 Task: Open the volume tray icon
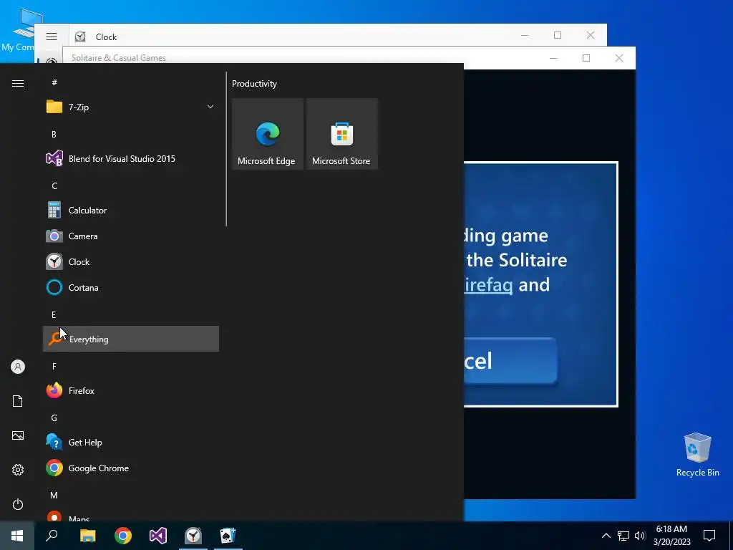coord(640,536)
